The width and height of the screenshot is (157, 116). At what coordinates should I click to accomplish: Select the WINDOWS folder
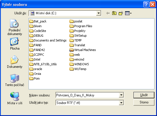(x=79, y=64)
